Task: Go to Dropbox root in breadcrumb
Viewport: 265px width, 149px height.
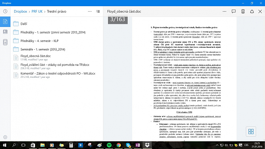Action: (x=20, y=12)
